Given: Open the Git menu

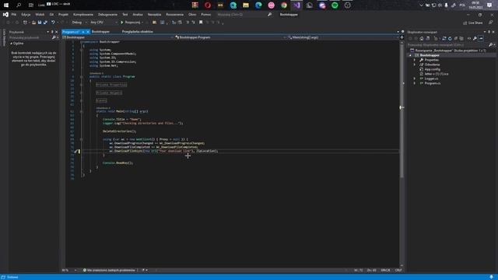Looking at the screenshot, I should click(x=51, y=15).
